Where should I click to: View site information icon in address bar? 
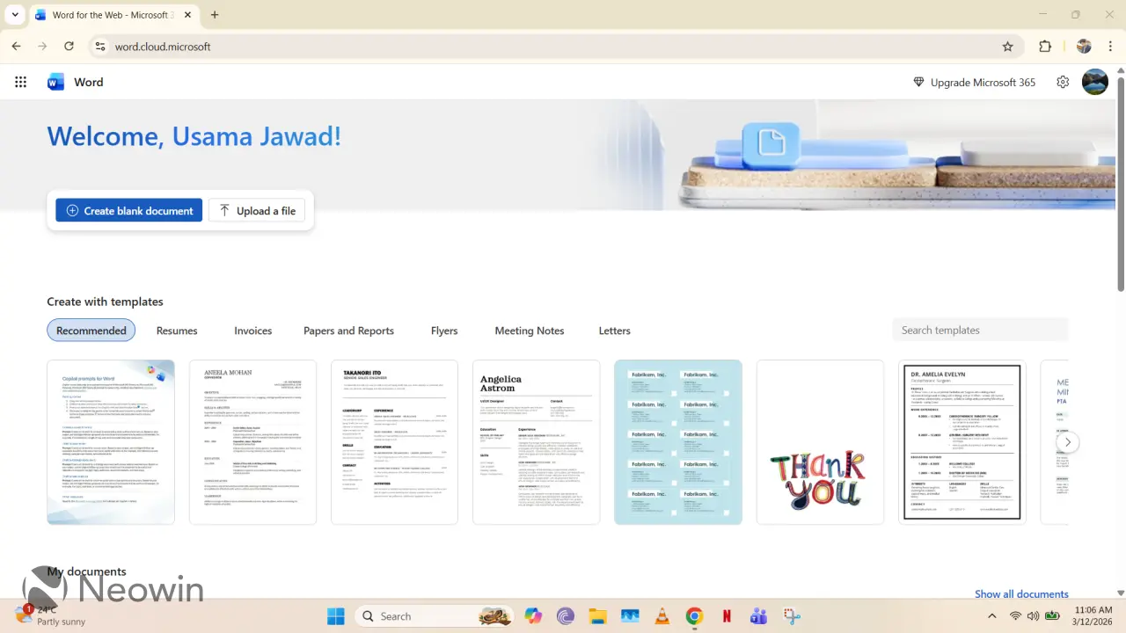point(100,47)
